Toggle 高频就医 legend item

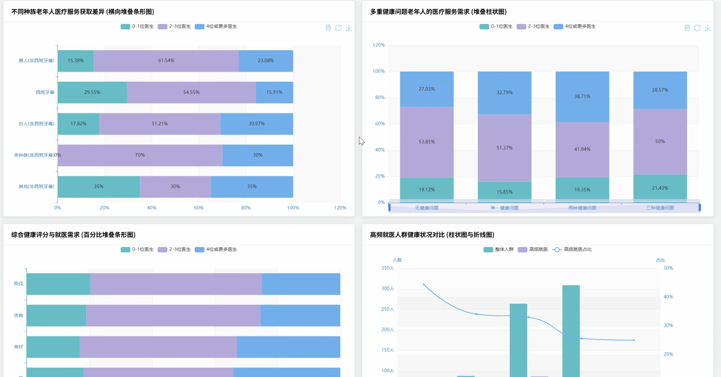click(x=533, y=250)
